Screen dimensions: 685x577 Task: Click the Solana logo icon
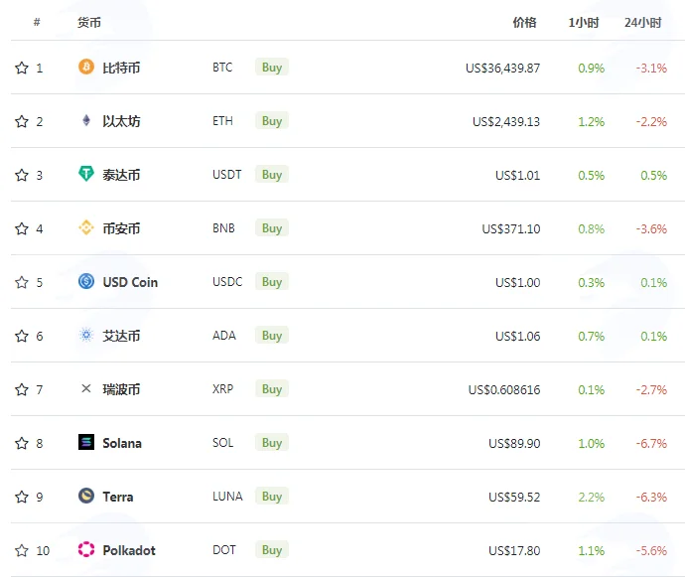(x=86, y=442)
